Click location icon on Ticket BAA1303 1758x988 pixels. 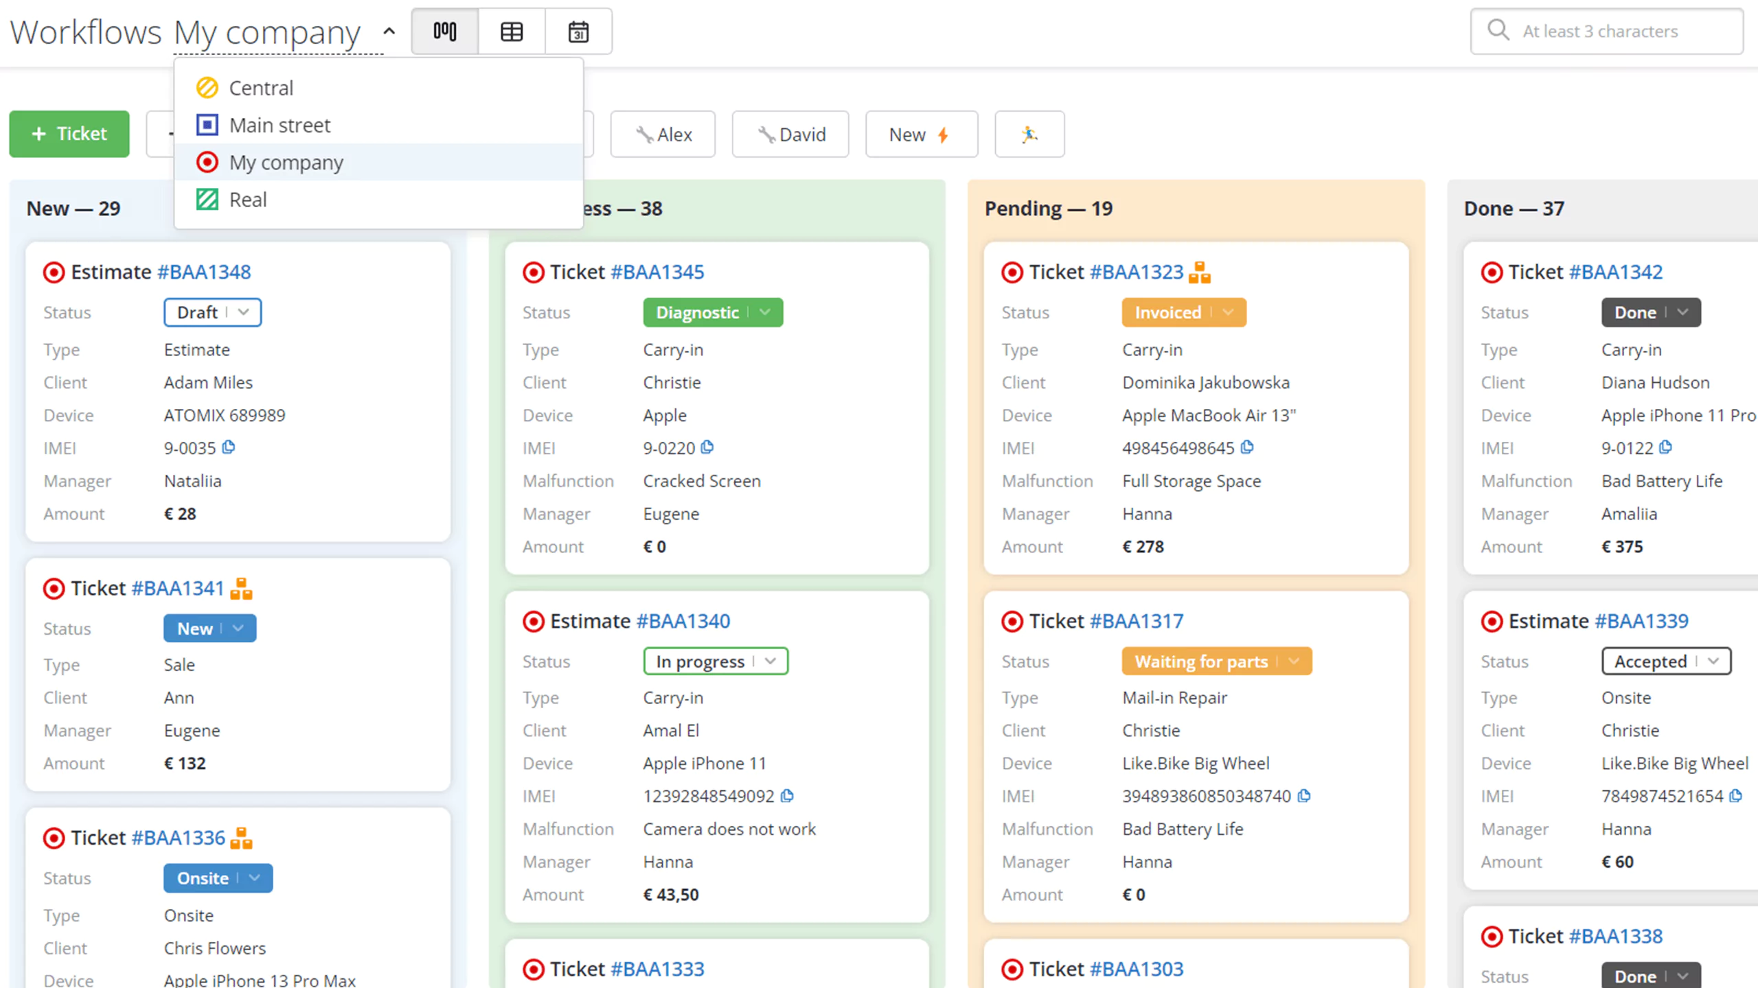(x=1012, y=969)
